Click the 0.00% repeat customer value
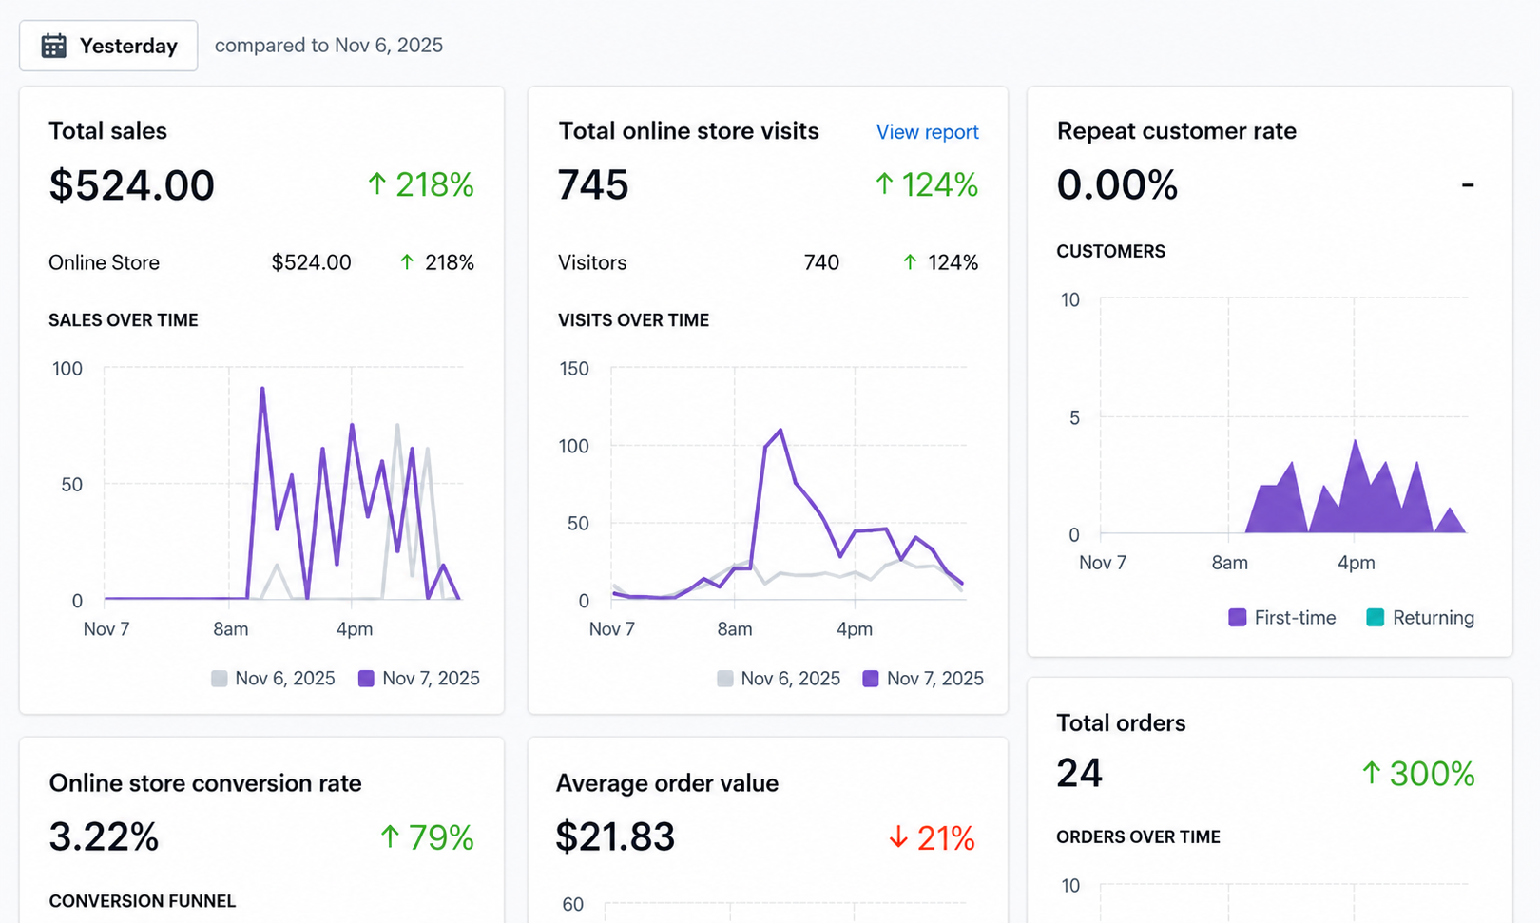The width and height of the screenshot is (1540, 923). pyautogui.click(x=1117, y=185)
